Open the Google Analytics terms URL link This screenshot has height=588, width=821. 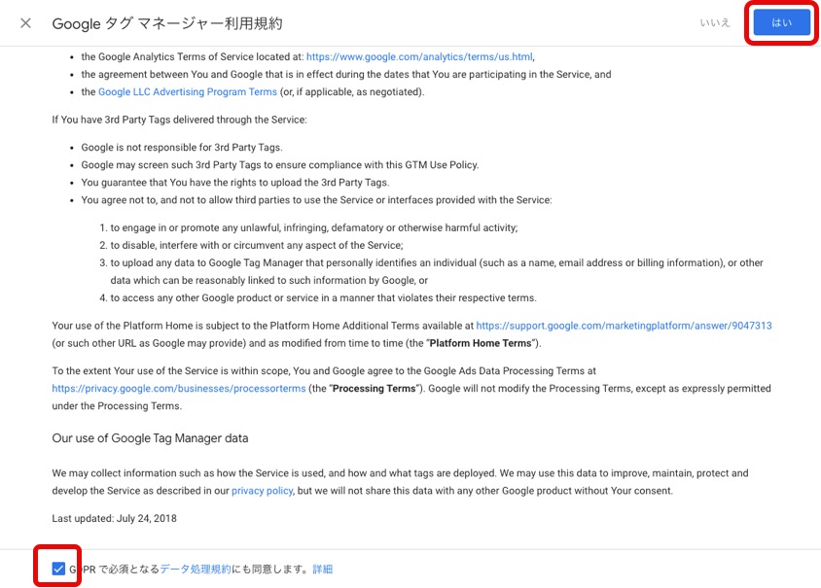[419, 57]
